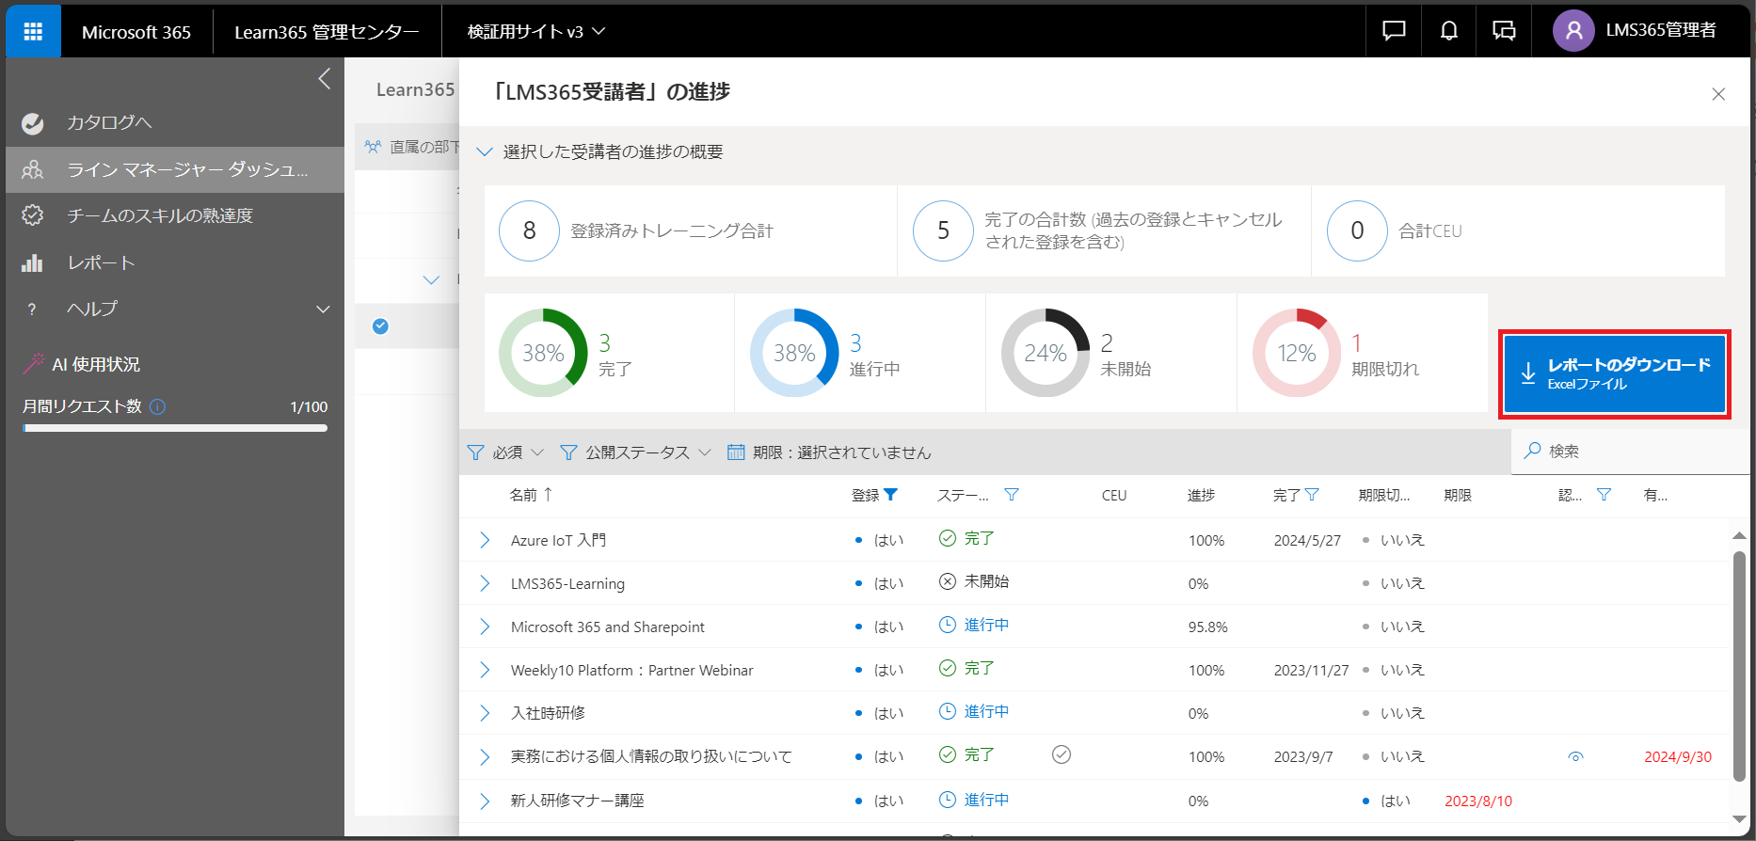
Task: Expand the 入社時研修 row
Action: (x=485, y=713)
